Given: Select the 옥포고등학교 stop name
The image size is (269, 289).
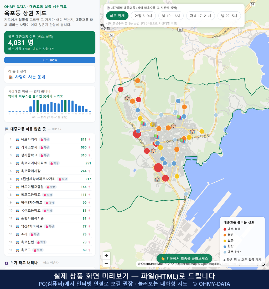Looking at the screenshot, I should (31, 195).
